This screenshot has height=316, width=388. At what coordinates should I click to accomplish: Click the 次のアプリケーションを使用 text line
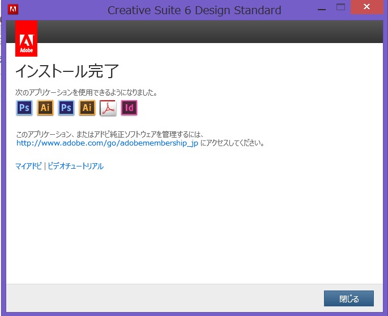(x=86, y=92)
